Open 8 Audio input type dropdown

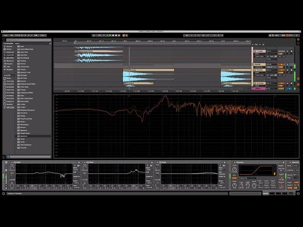[x=271, y=70]
